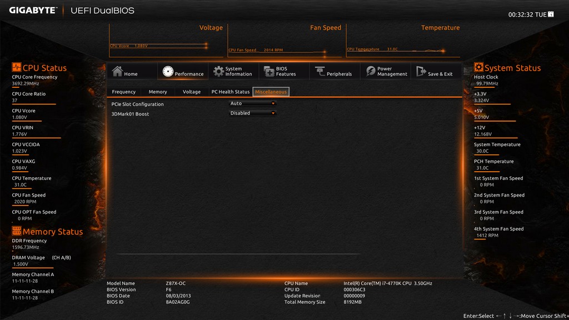The image size is (569, 320).
Task: Click the Save & Exit door icon
Action: coord(421,71)
